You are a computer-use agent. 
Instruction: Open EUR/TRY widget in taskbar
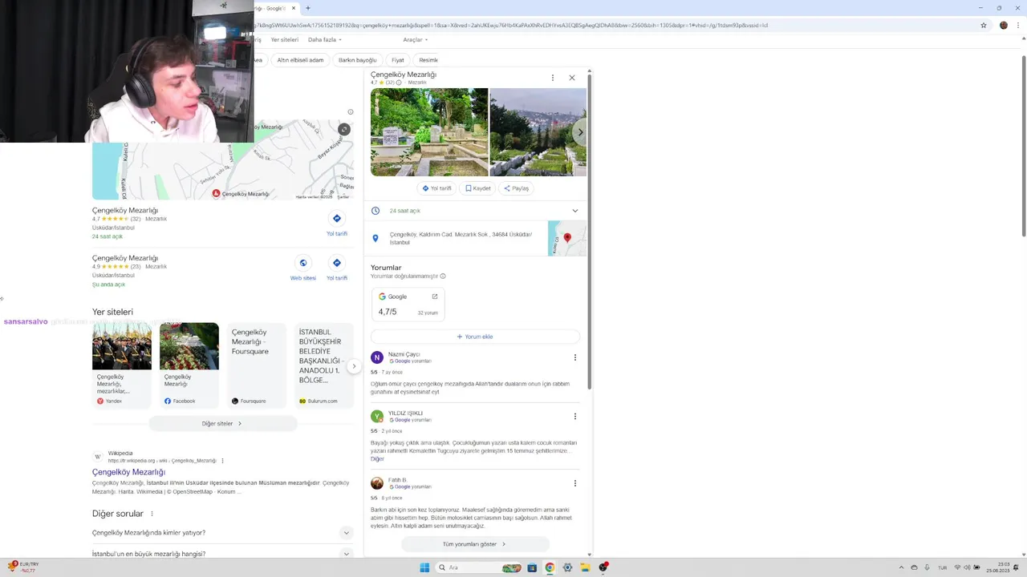click(x=24, y=567)
